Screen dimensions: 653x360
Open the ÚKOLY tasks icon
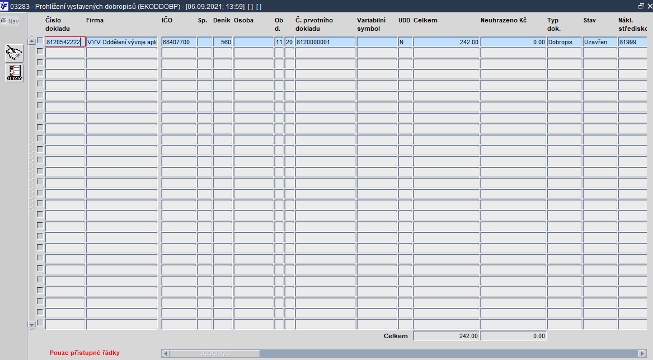[x=14, y=73]
